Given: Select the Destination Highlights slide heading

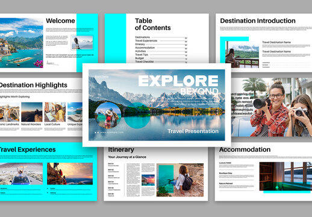Looking at the screenshot, I should pos(33,85).
